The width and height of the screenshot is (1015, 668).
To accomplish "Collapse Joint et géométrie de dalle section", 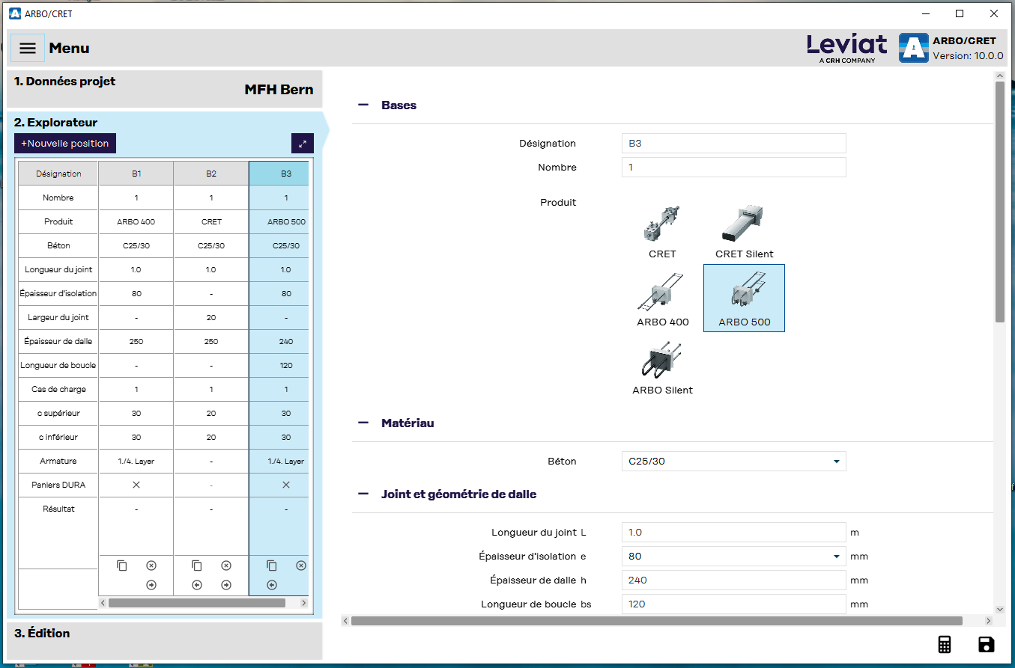I will [x=363, y=494].
